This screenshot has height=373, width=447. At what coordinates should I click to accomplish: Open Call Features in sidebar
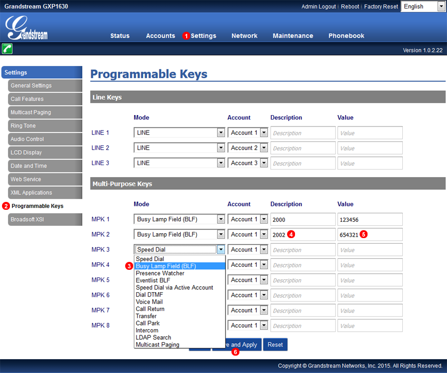click(x=45, y=99)
